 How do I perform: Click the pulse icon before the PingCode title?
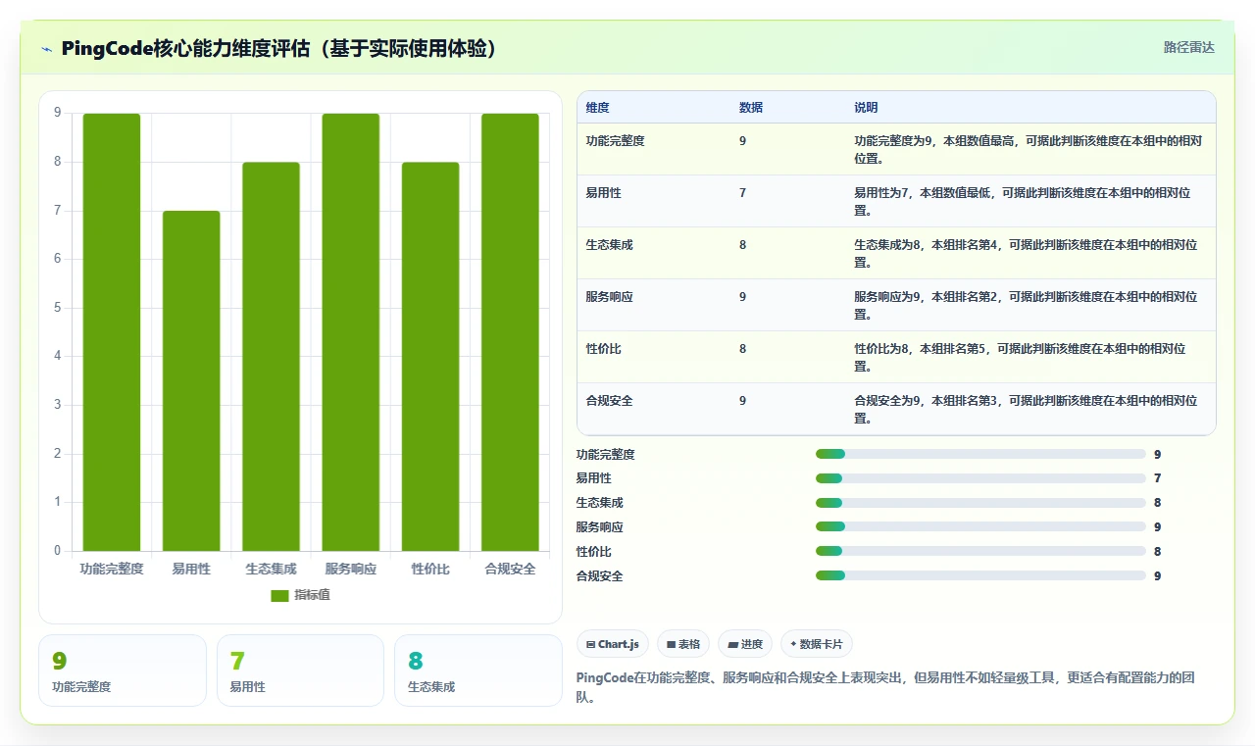(x=46, y=48)
